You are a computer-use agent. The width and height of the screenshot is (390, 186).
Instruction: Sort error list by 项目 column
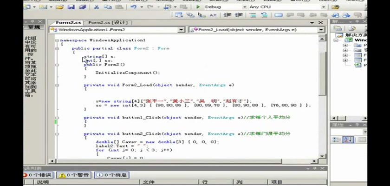click(x=297, y=182)
